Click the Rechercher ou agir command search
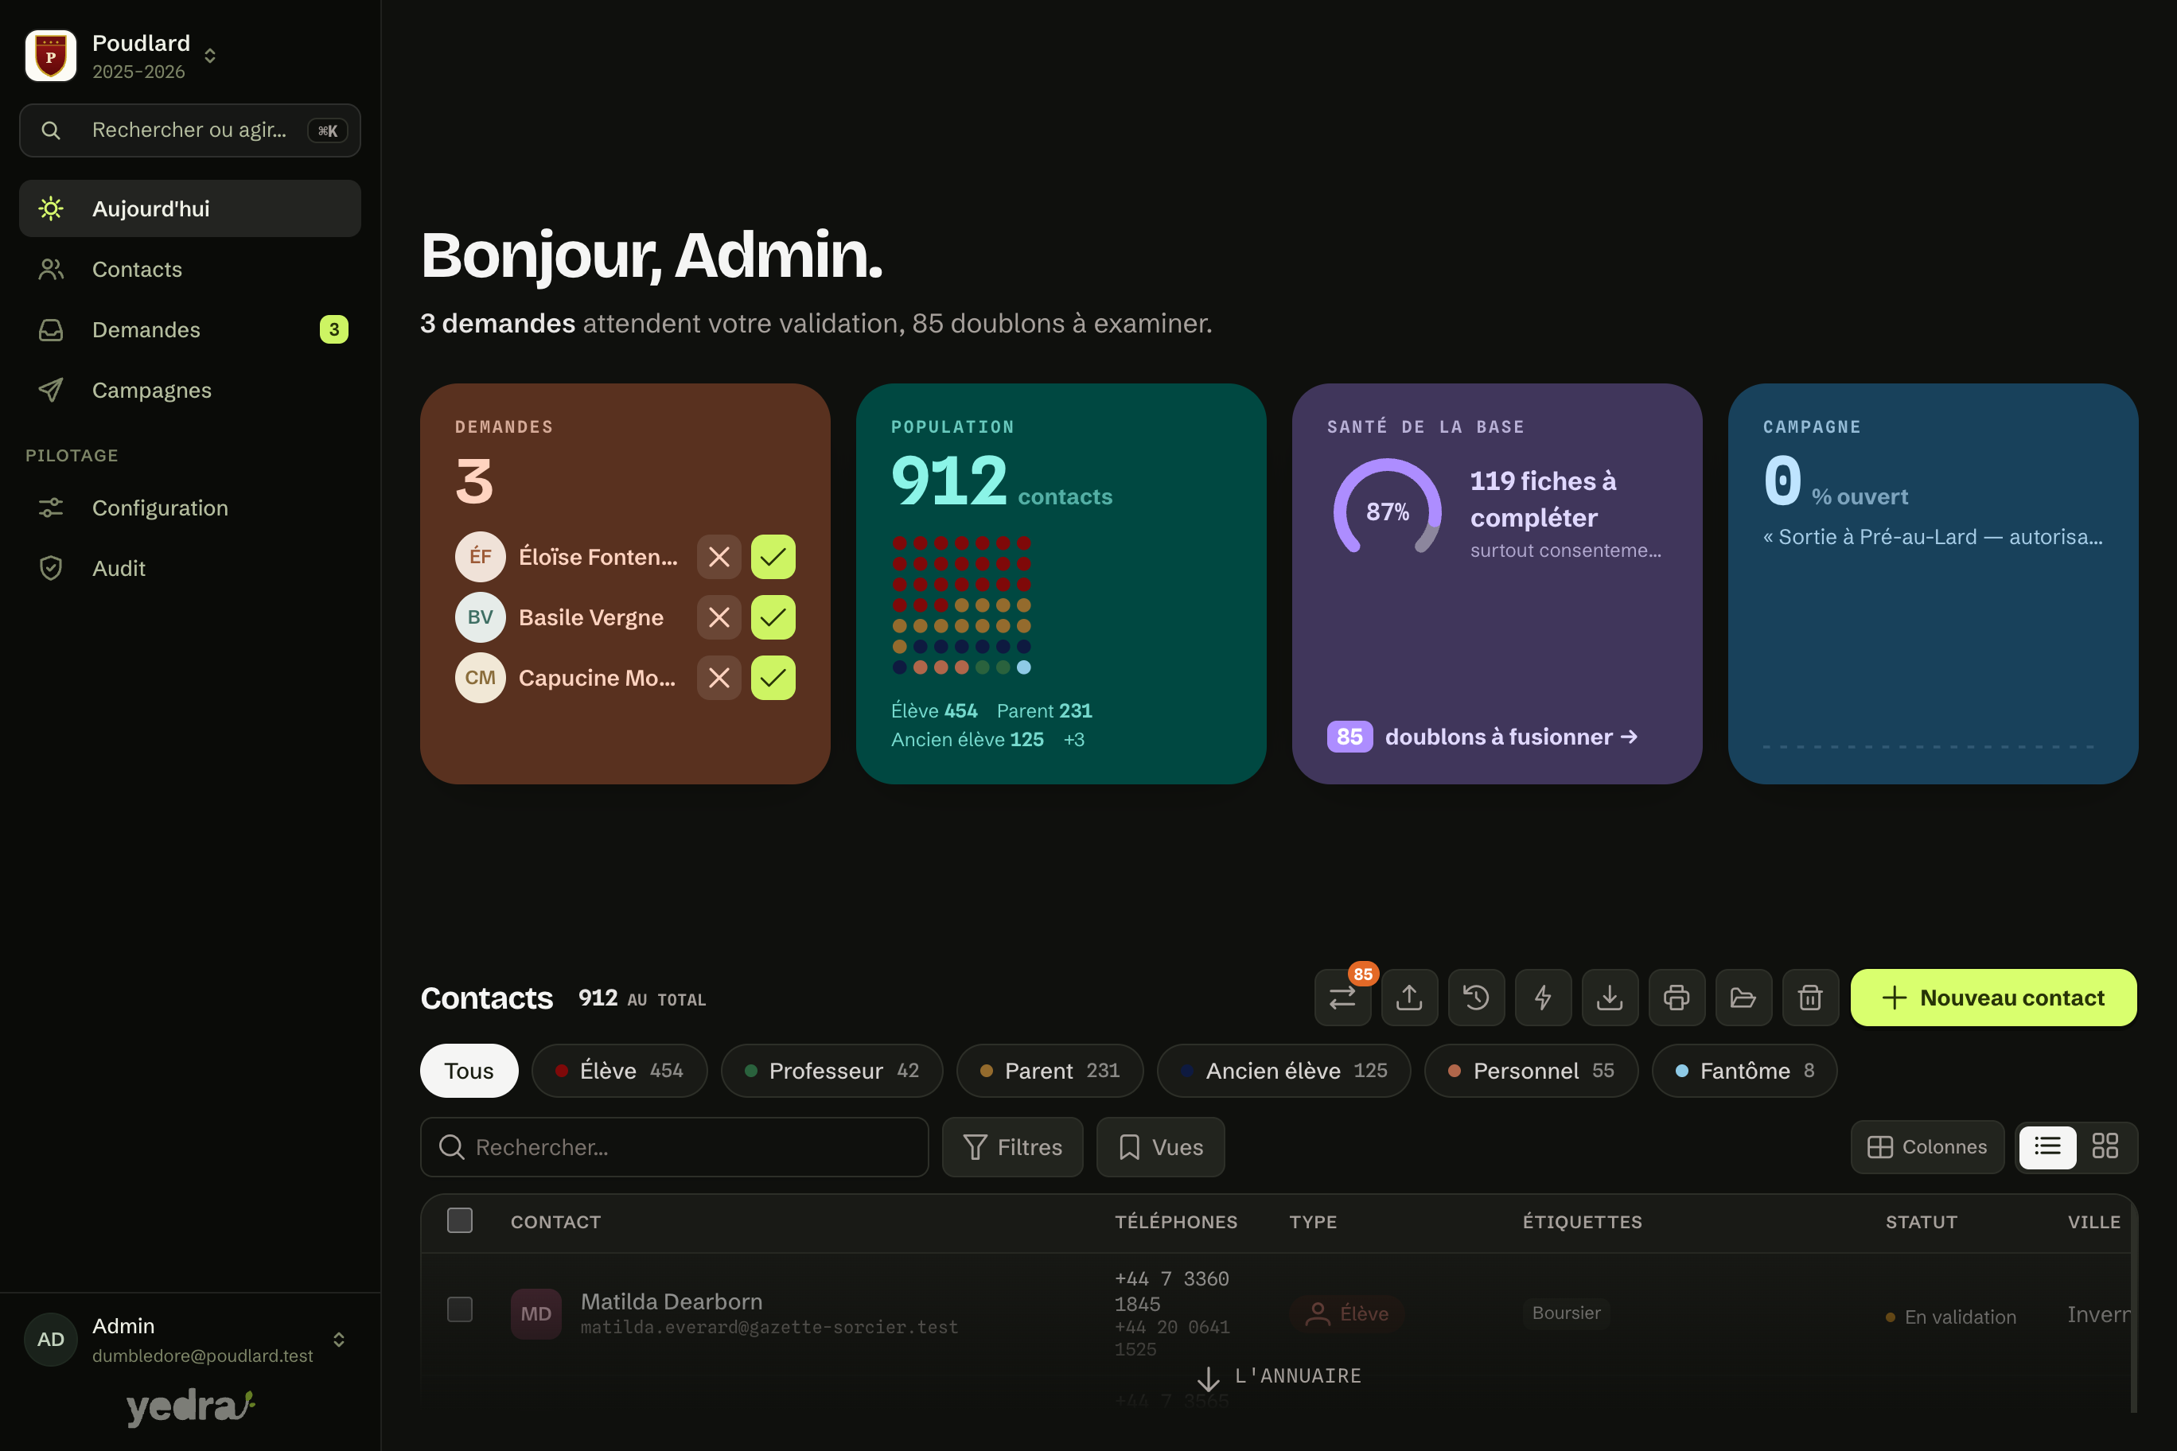2177x1451 pixels. [189, 130]
